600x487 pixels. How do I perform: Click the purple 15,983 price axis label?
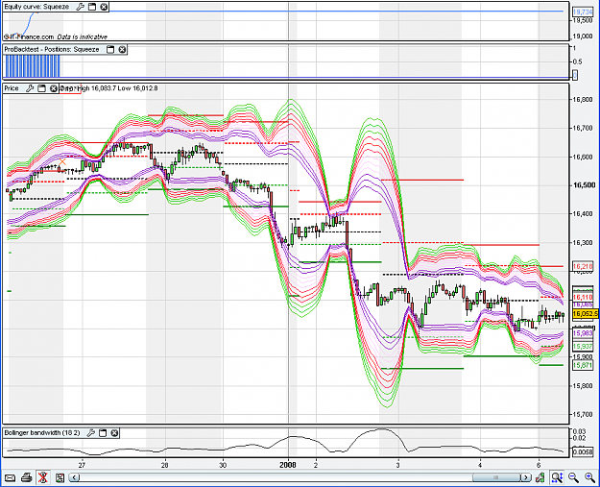583,333
